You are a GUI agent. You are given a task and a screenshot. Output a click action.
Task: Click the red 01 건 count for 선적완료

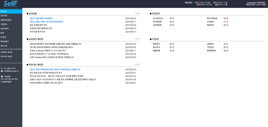[226, 22]
